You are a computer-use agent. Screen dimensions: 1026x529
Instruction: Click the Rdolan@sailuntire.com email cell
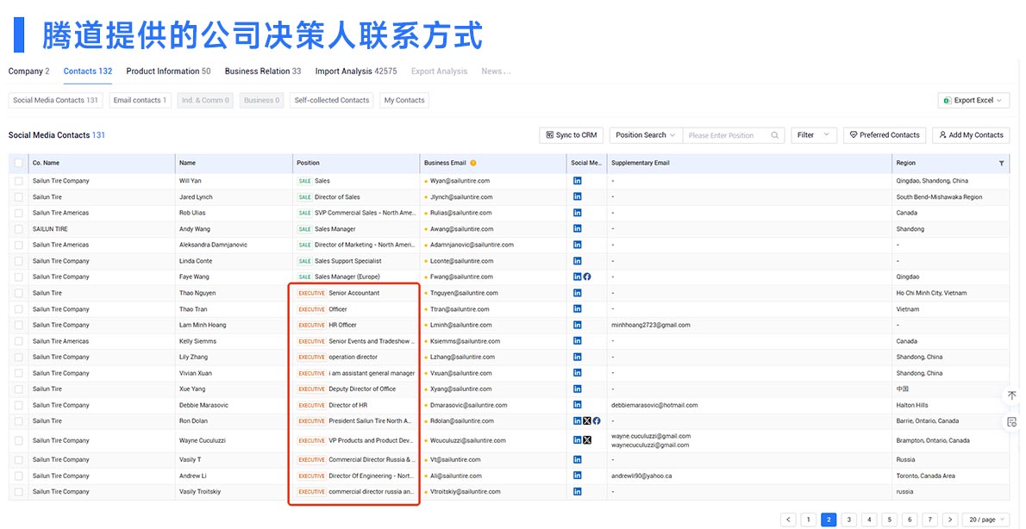493,421
